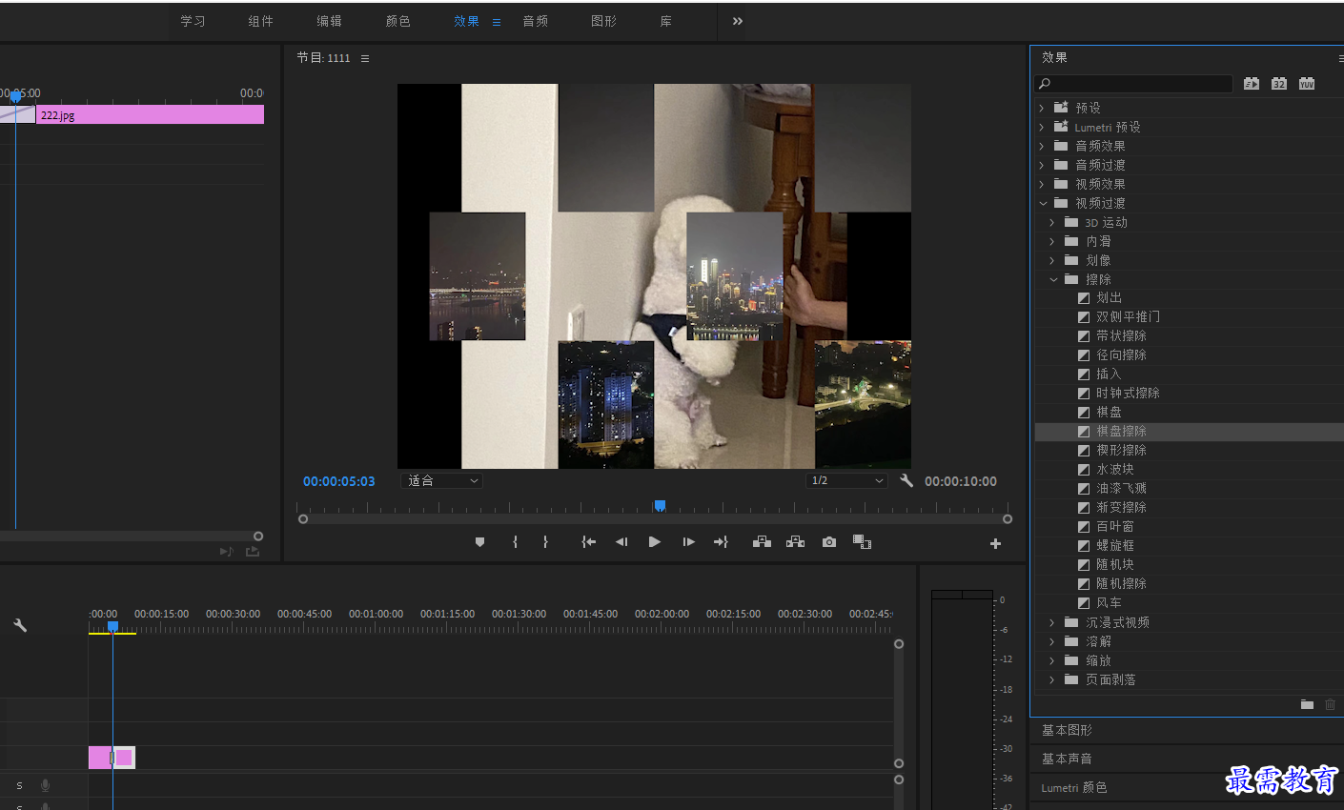Image resolution: width=1344 pixels, height=810 pixels.
Task: Filter by 32-bit color effects icon
Action: 1279,84
